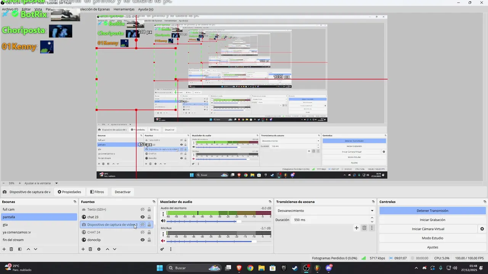Show the CHAT 24 source
The image size is (488, 274).
tap(143, 232)
